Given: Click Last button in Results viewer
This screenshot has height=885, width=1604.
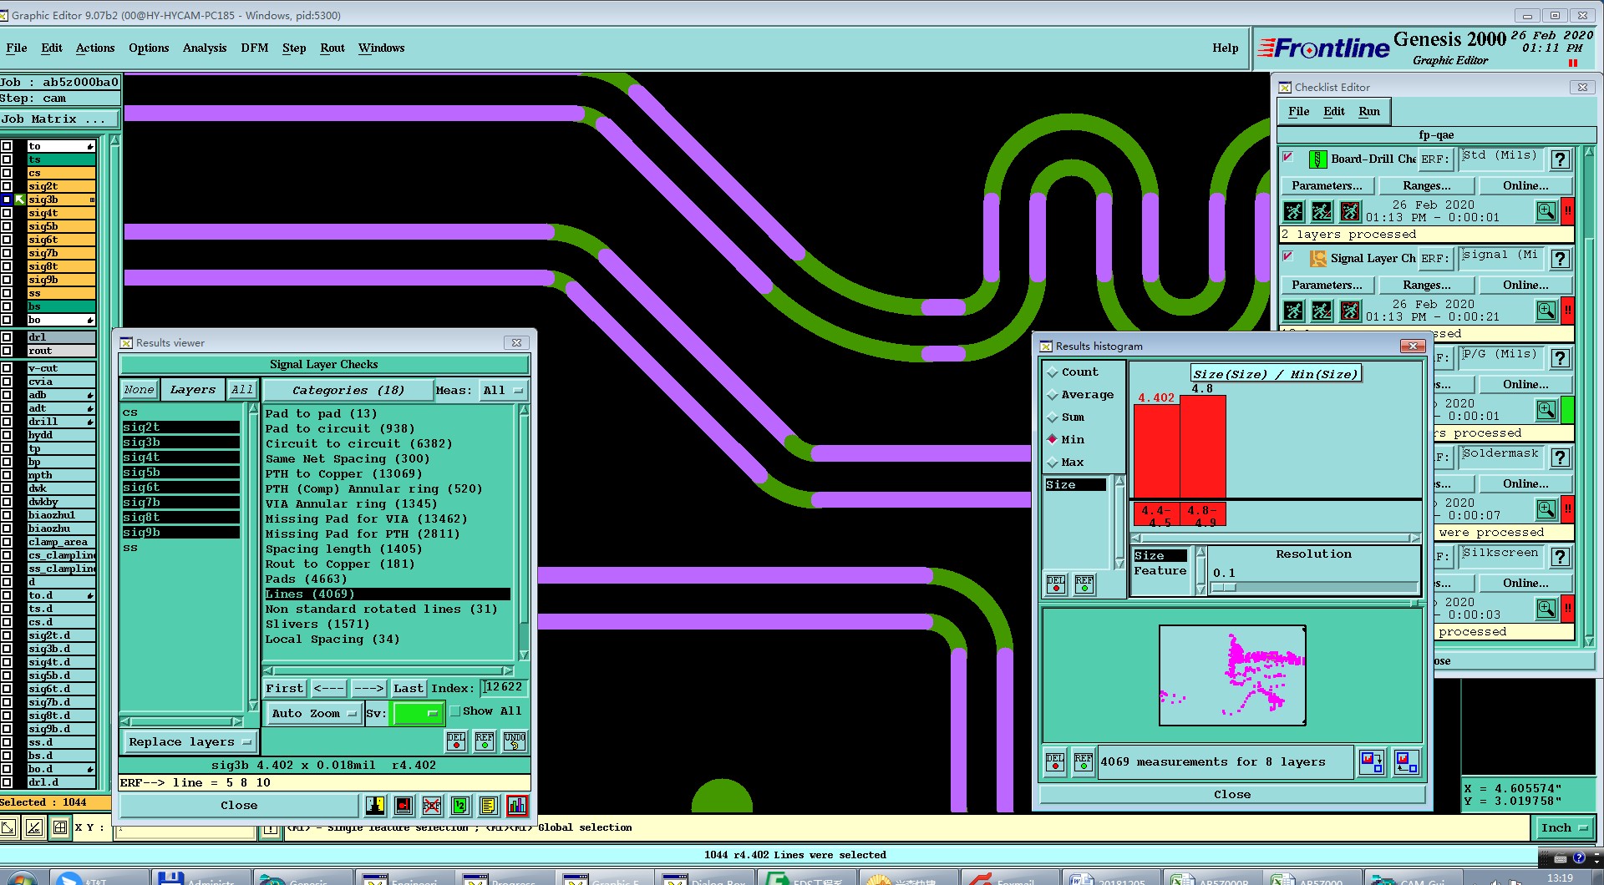Looking at the screenshot, I should click(x=409, y=688).
